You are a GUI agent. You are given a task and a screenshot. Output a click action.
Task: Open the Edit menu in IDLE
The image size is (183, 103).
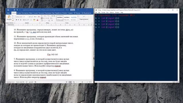coord(99,12)
